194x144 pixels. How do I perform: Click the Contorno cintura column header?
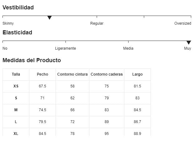click(72, 74)
